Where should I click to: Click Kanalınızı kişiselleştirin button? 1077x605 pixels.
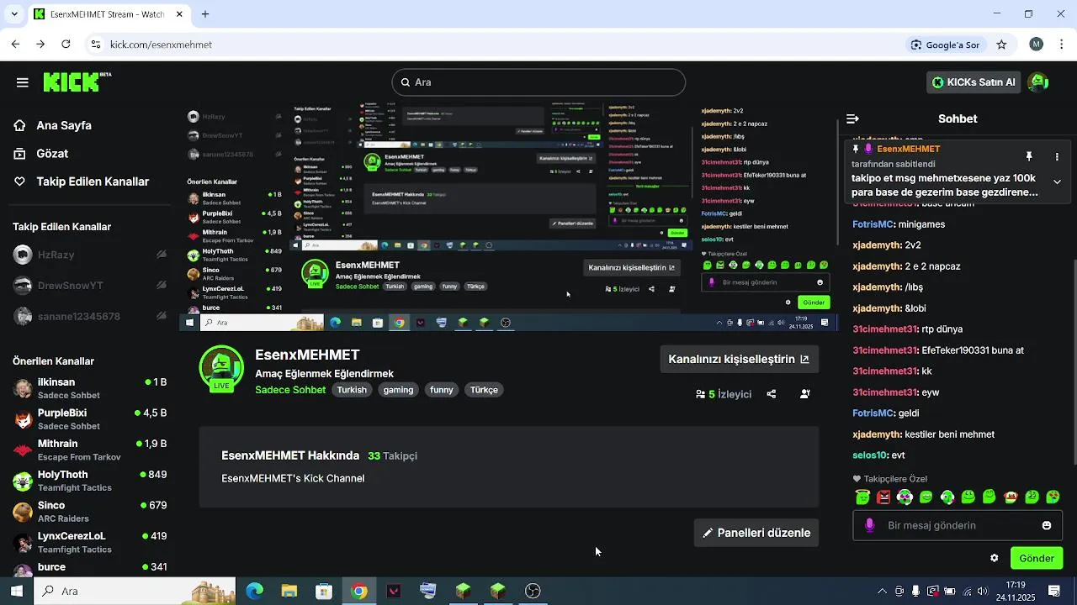pyautogui.click(x=739, y=359)
